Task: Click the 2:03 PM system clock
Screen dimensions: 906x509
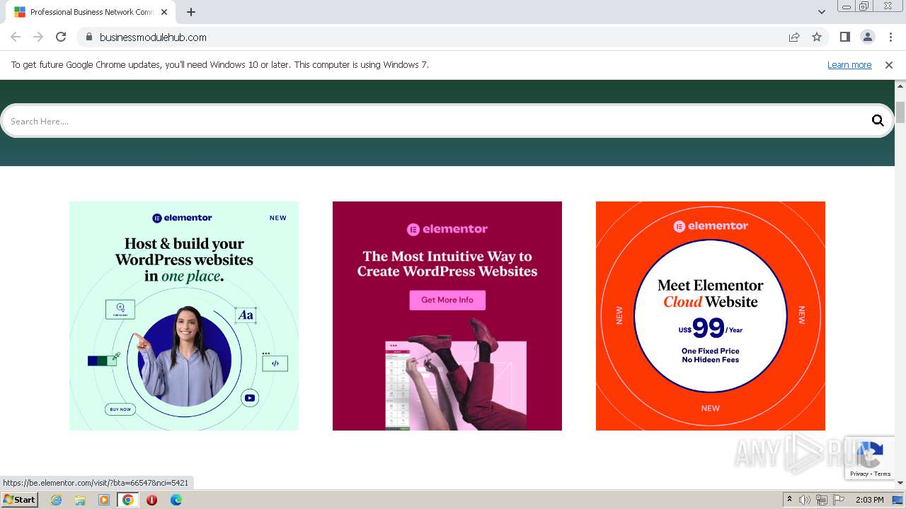Action: coord(870,500)
